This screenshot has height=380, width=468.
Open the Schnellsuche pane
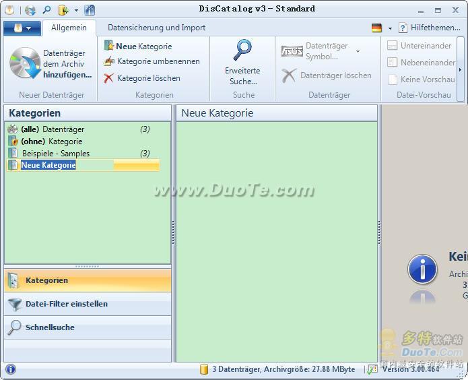[88, 327]
